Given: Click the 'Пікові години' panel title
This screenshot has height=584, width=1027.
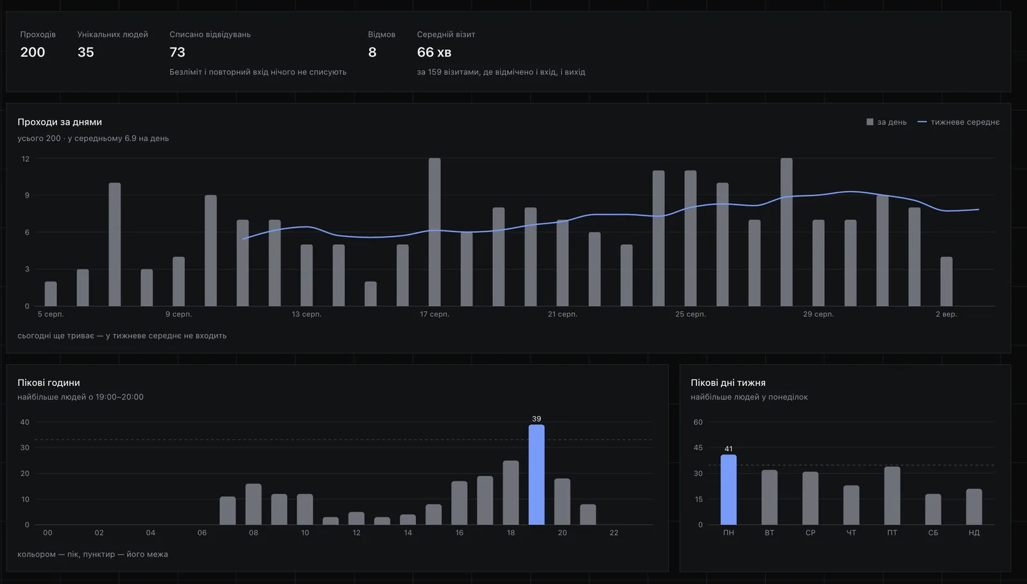Looking at the screenshot, I should 49,383.
